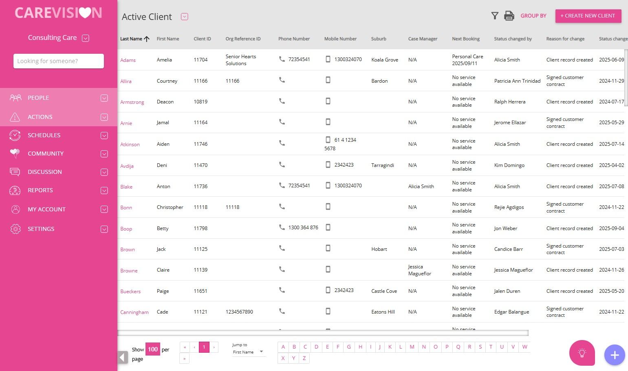Screen dimensions: 628x371
Task: Expand the Reports menu chevron
Action: coord(104,190)
